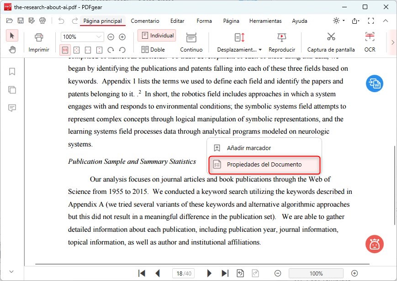Keep Individual page view selected
Image resolution: width=397 pixels, height=281 pixels.
157,35
